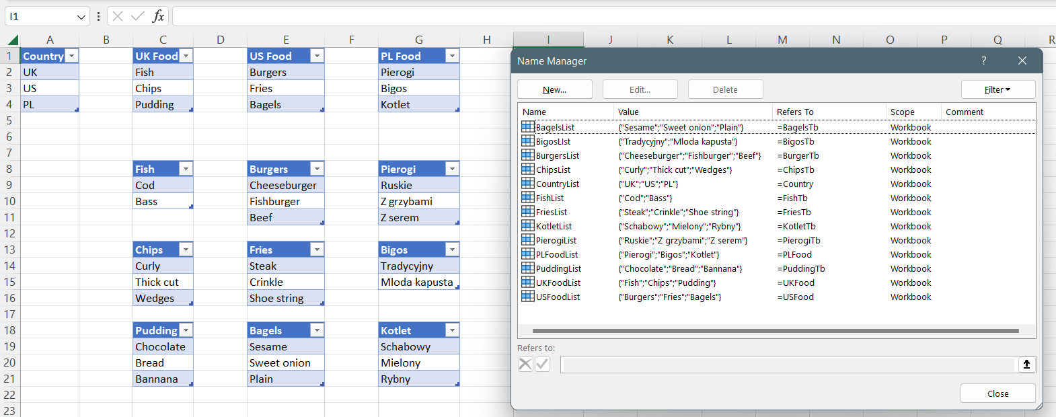Open the US Food filter dropdown

coord(317,56)
